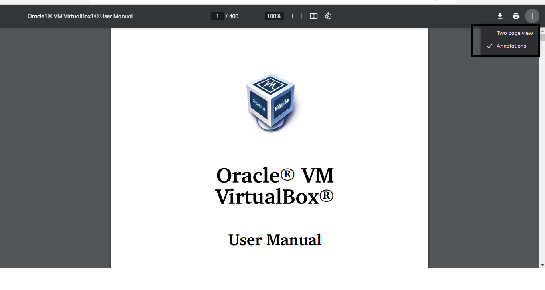Screen dimensions: 545x290
Task: Download the PDF file
Action: click(500, 16)
